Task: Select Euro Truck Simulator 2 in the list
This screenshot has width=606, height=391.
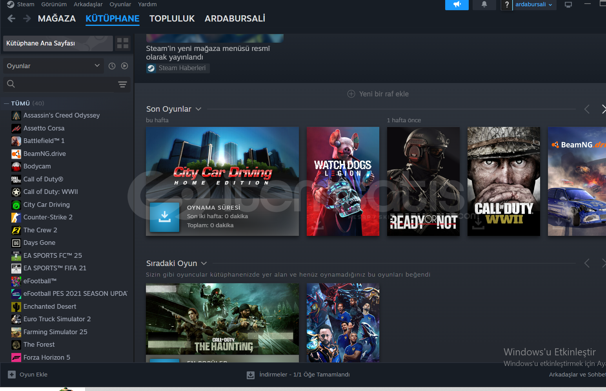Action: point(57,319)
